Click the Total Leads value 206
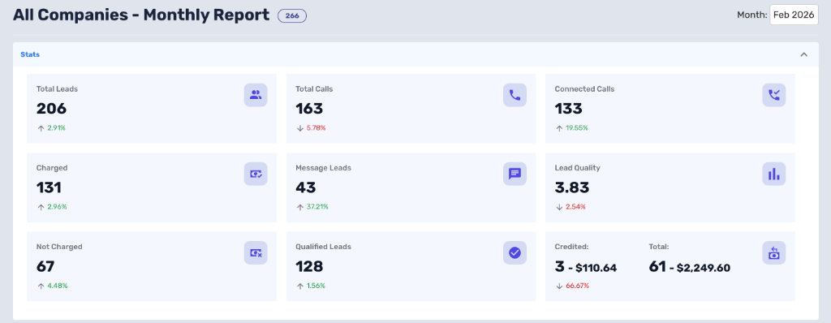831x323 pixels. click(x=51, y=109)
